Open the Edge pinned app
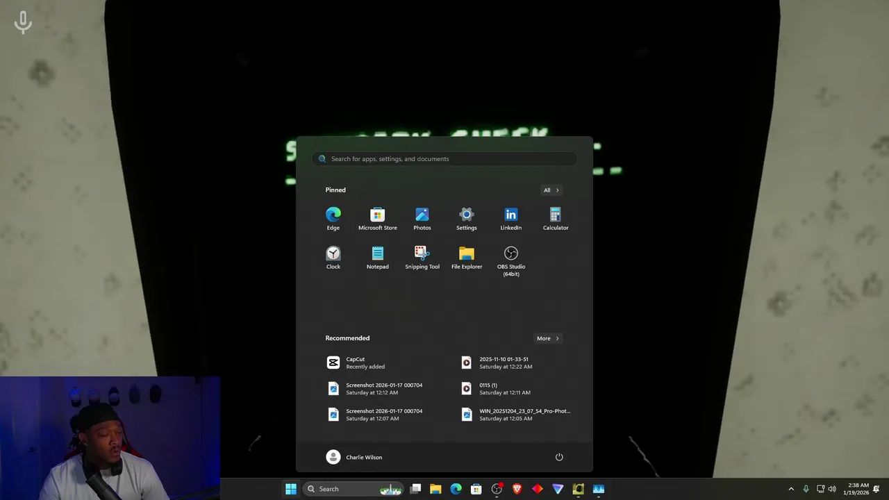 coord(333,219)
